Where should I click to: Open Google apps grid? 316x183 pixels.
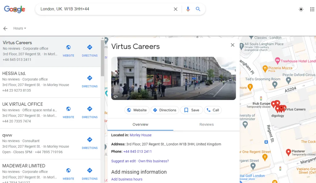pyautogui.click(x=312, y=9)
